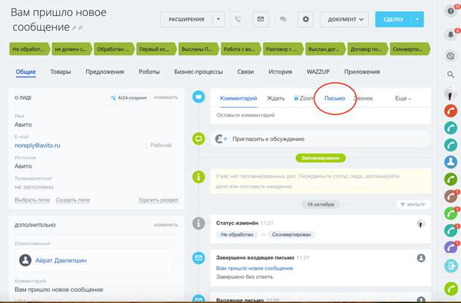
Task: Open the Роботы tab
Action: point(149,72)
